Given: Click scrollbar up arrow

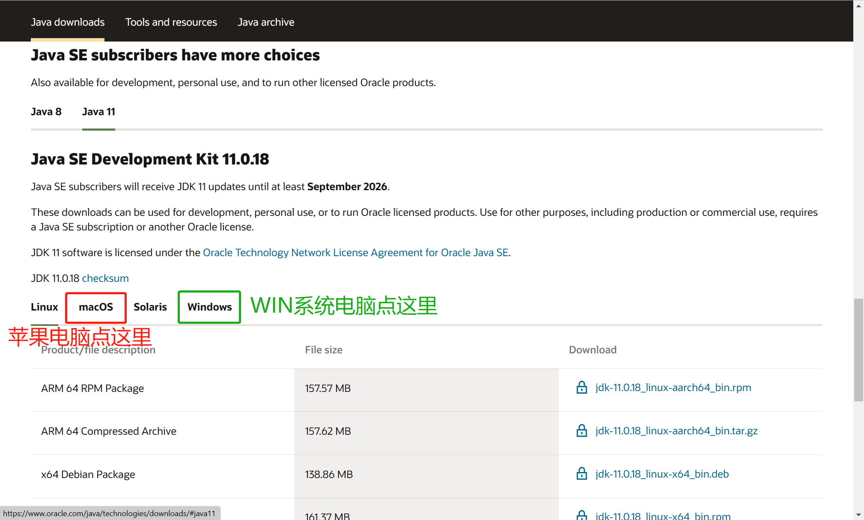Looking at the screenshot, I should point(858,6).
